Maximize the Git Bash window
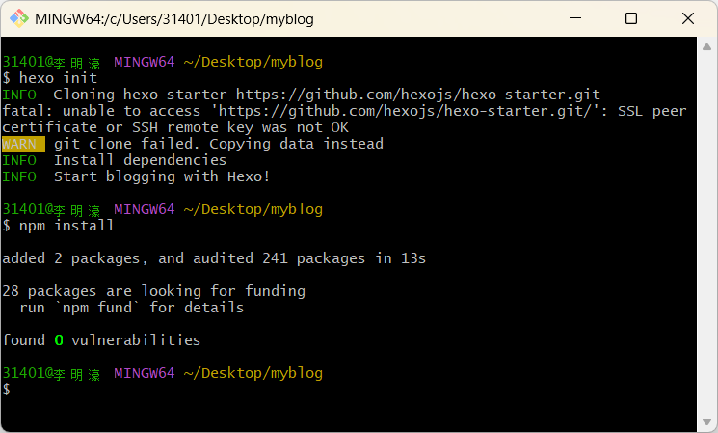Screen dimensions: 718x433 click(631, 18)
